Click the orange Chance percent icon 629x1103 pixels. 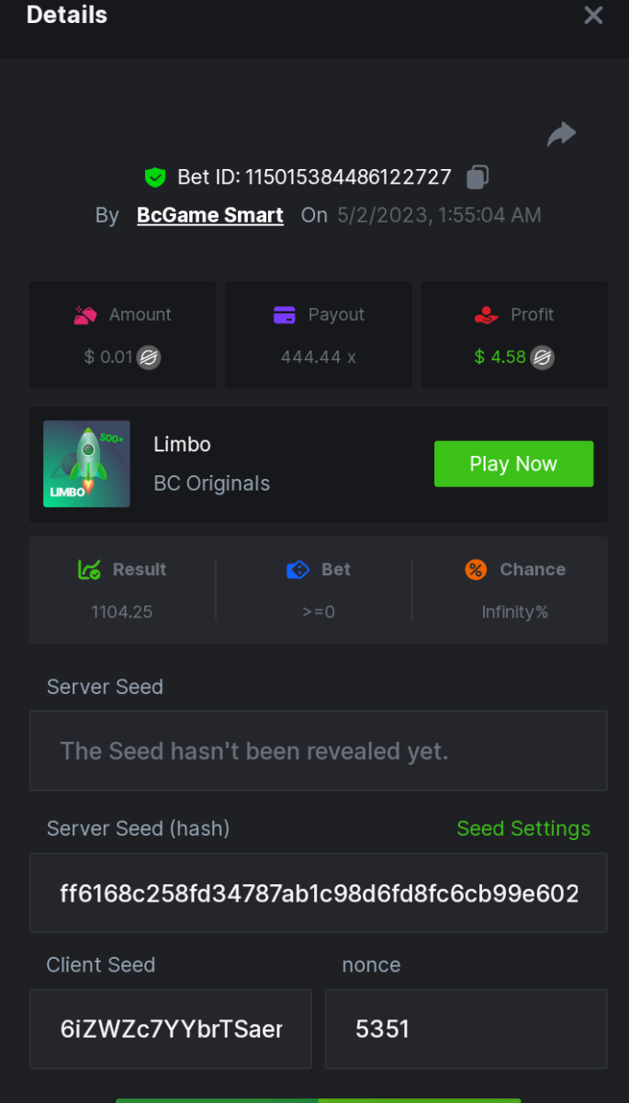coord(476,570)
